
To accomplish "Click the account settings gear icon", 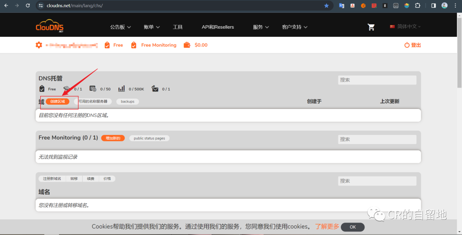I will tap(39, 45).
